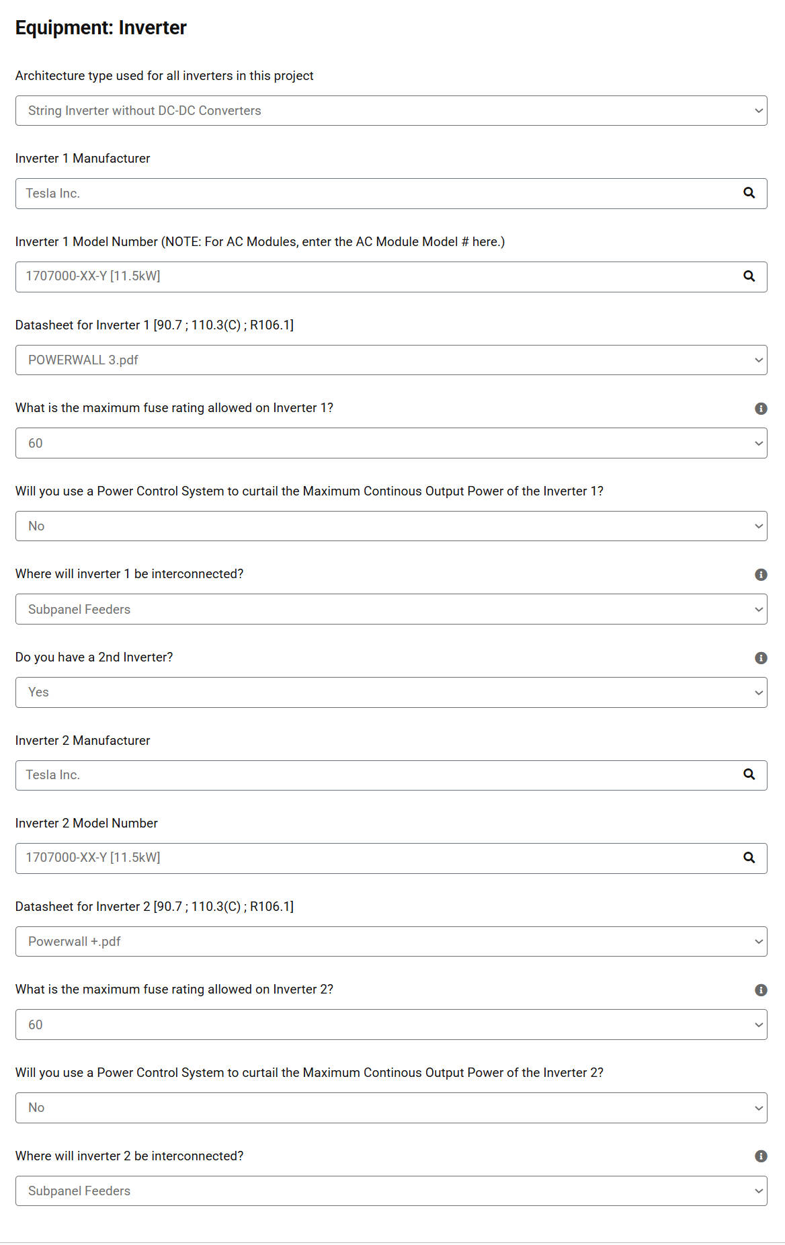Show info for 2nd Inverter question

pos(761,658)
